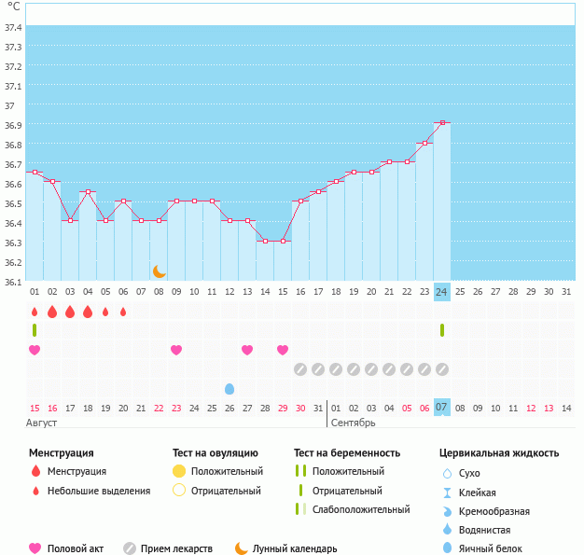Click the highlighted September 07 date cell

click(x=442, y=408)
